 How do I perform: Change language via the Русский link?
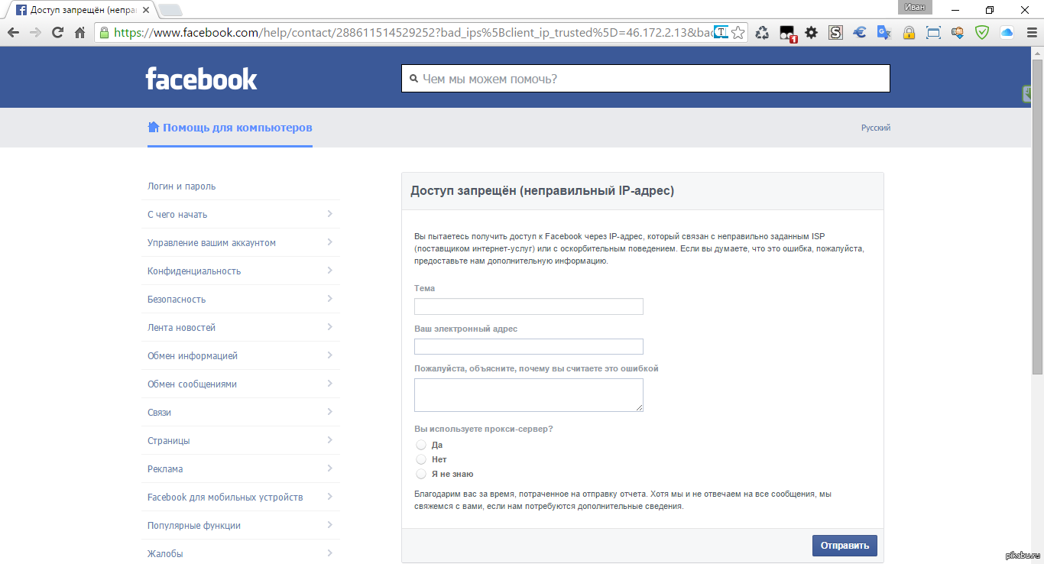pos(876,128)
